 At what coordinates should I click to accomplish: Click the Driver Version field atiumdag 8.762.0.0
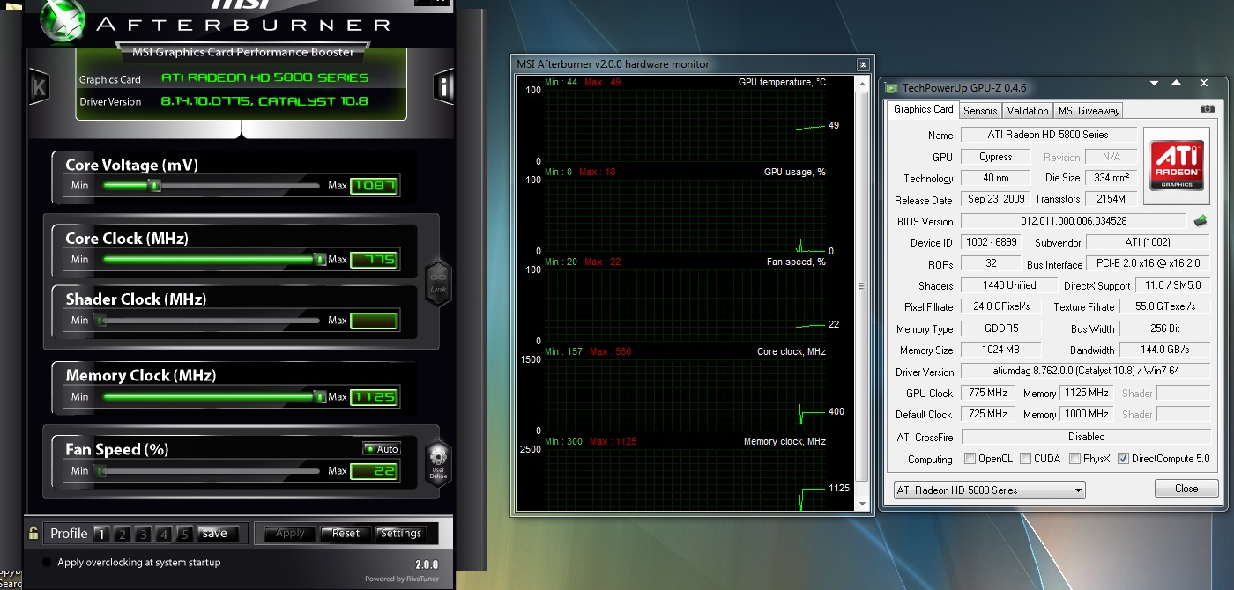[1087, 372]
